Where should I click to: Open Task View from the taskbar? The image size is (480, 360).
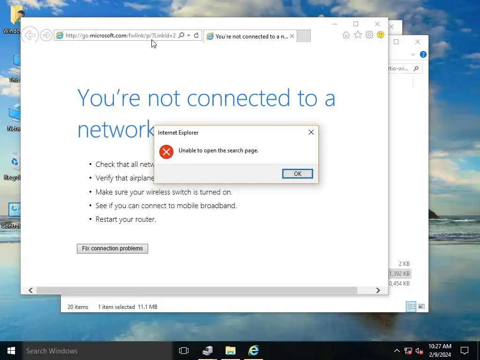point(184,351)
